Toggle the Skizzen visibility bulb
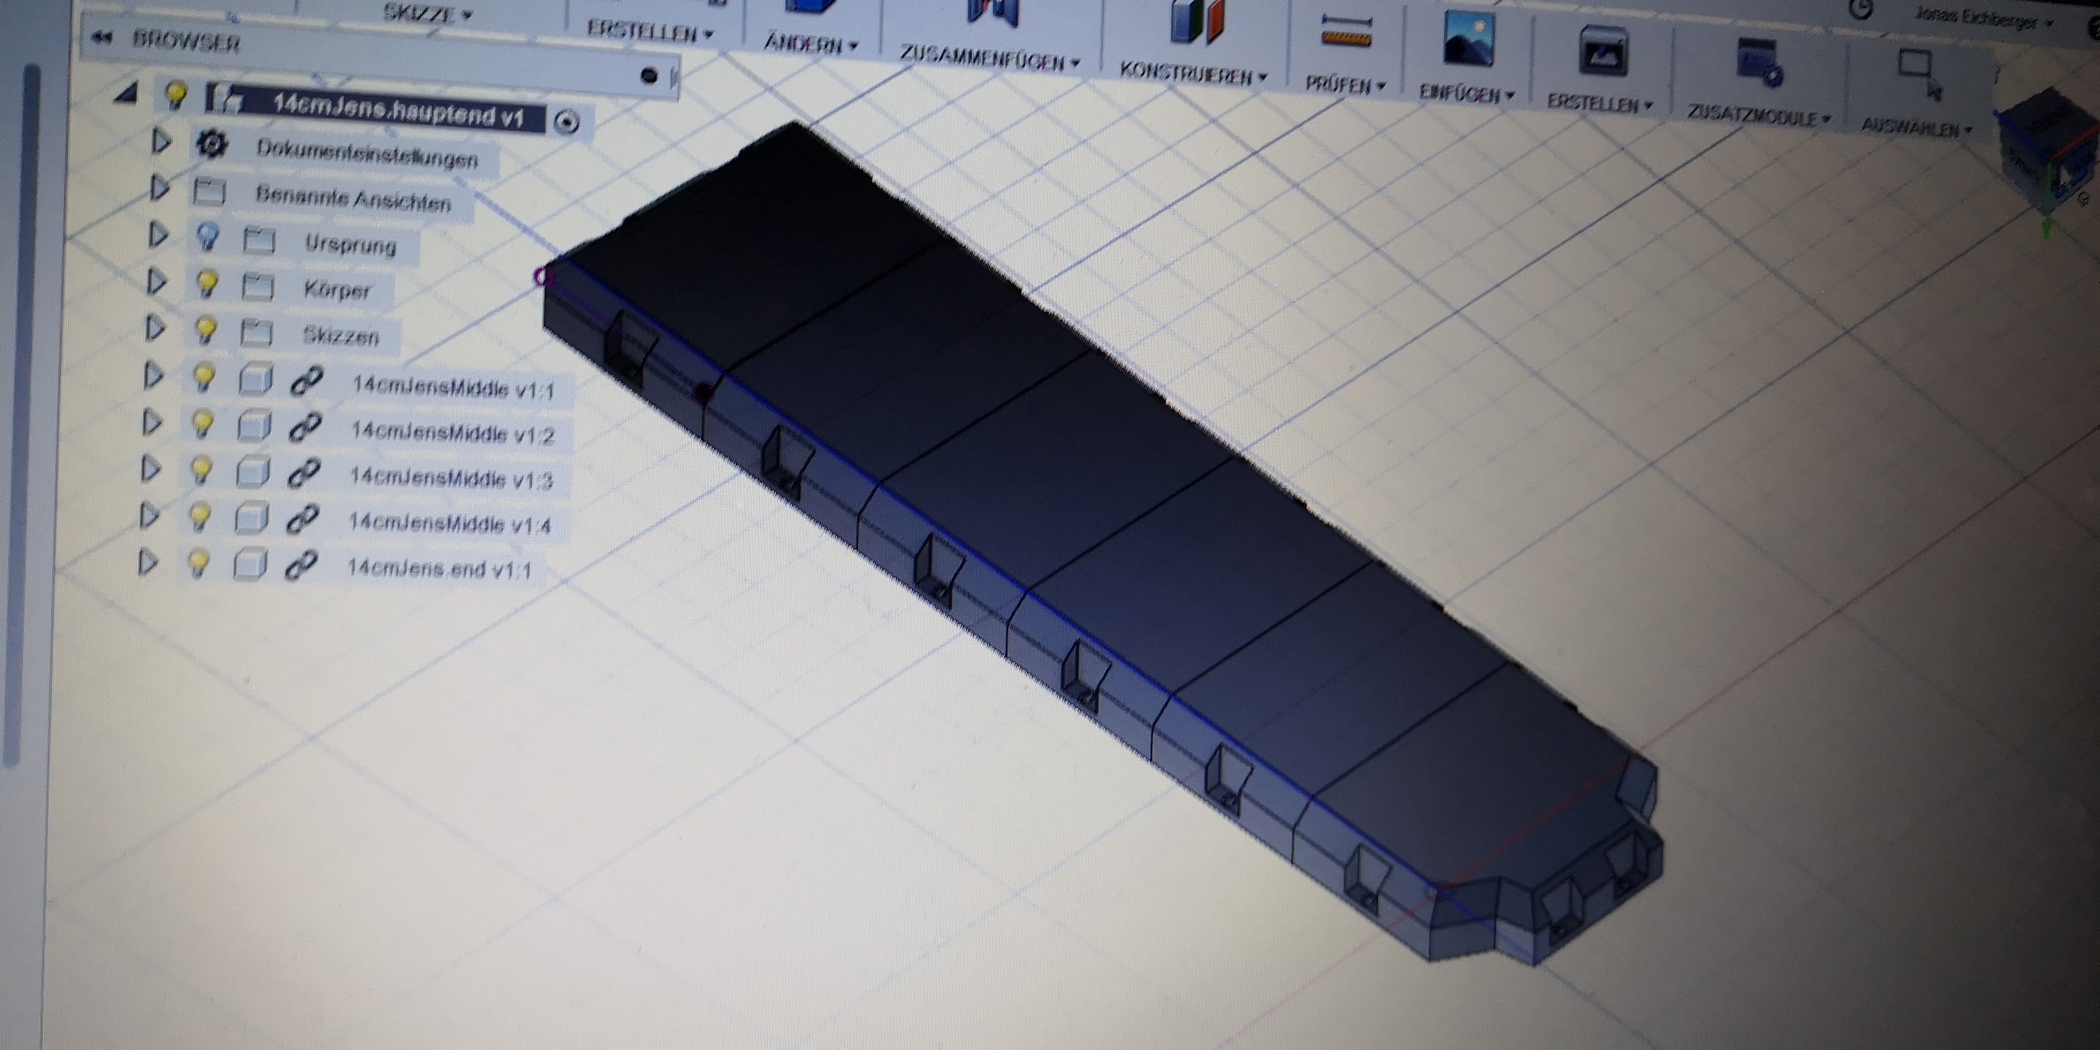 coord(206,331)
